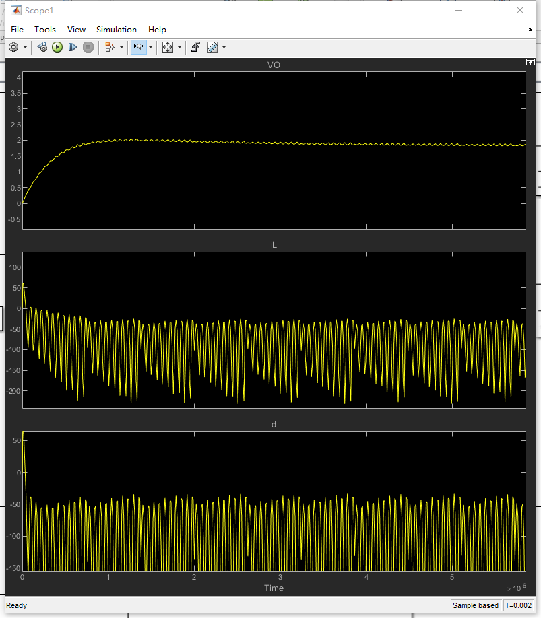Screen dimensions: 541x618
Task: Run the simulation with green play button
Action: click(57, 47)
